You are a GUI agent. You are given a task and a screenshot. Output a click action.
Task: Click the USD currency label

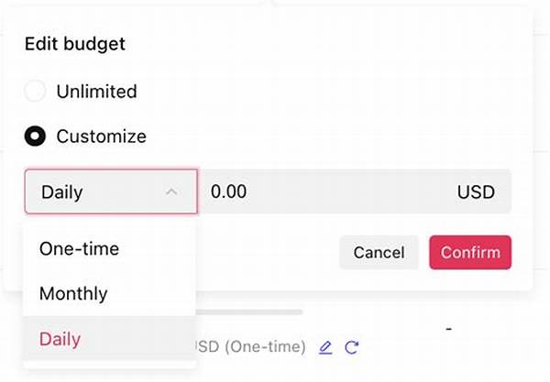(x=476, y=192)
